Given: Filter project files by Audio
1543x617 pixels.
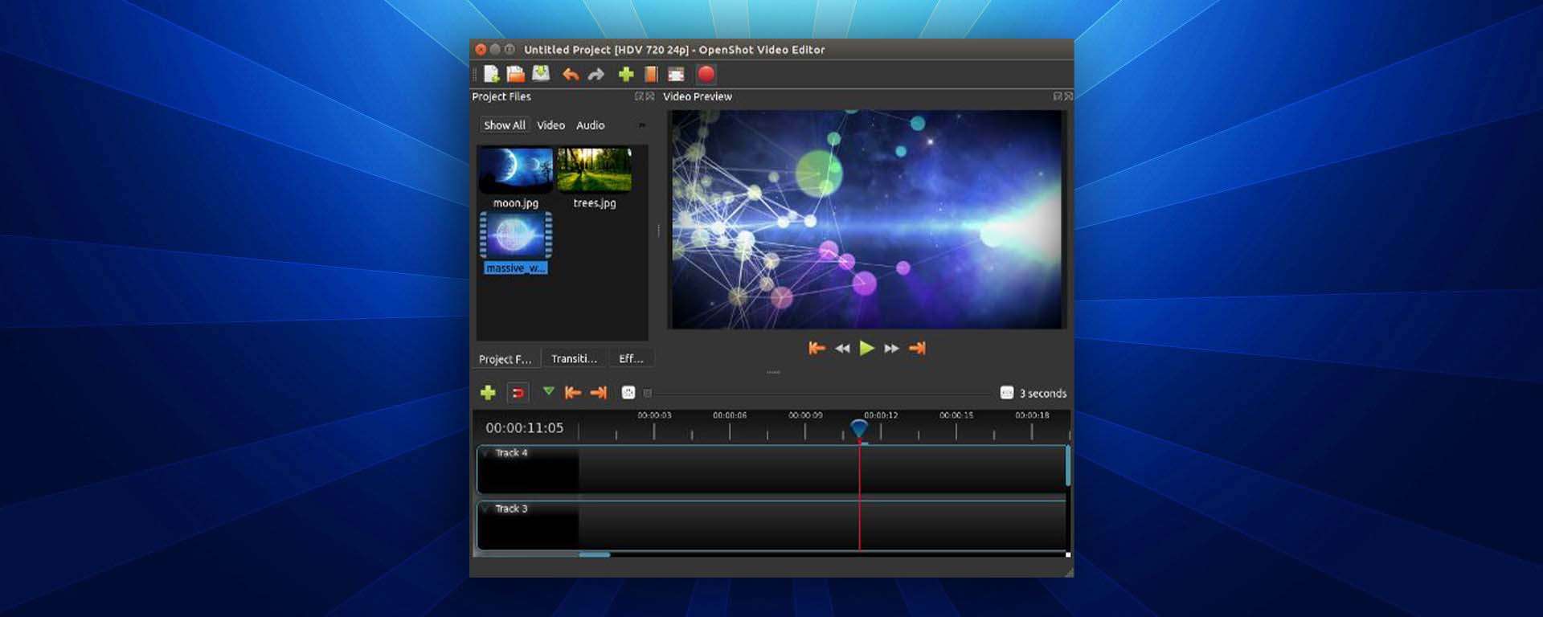Looking at the screenshot, I should 590,125.
